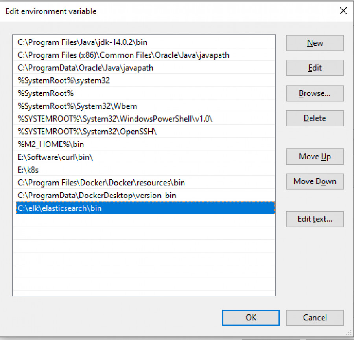Select the E:\k8s path entry

click(28, 170)
